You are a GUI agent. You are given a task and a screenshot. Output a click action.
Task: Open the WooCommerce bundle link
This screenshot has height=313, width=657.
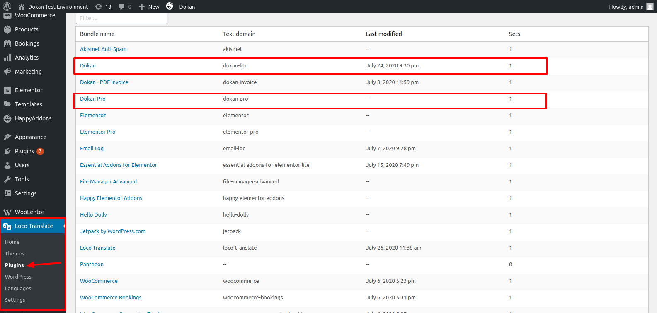pos(99,281)
